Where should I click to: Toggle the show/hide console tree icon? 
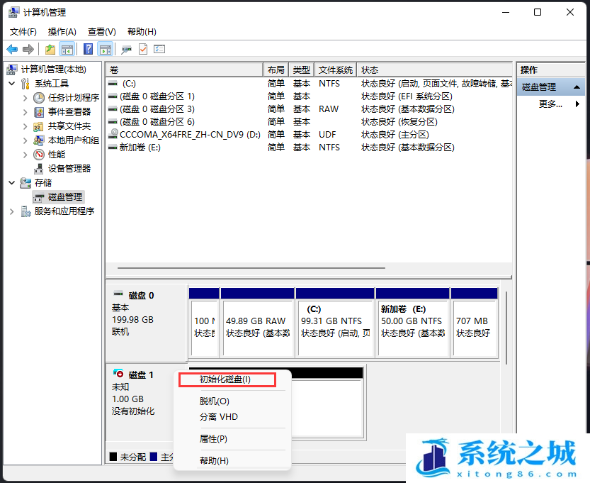click(x=67, y=49)
